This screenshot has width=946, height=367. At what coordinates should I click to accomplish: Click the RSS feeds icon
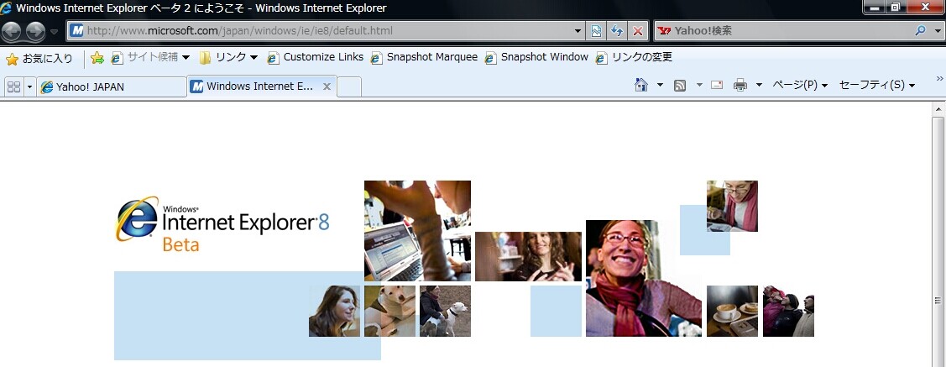click(x=680, y=85)
